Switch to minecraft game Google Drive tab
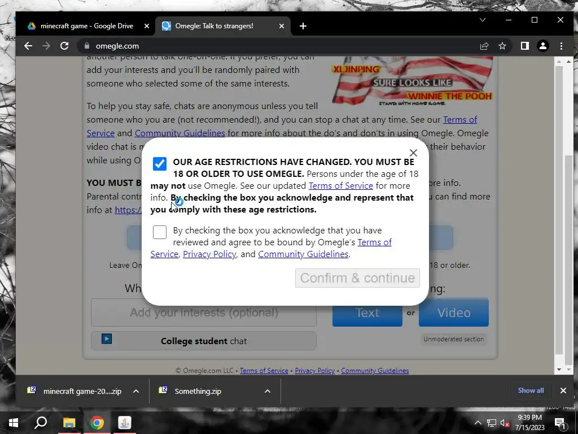 click(x=86, y=26)
